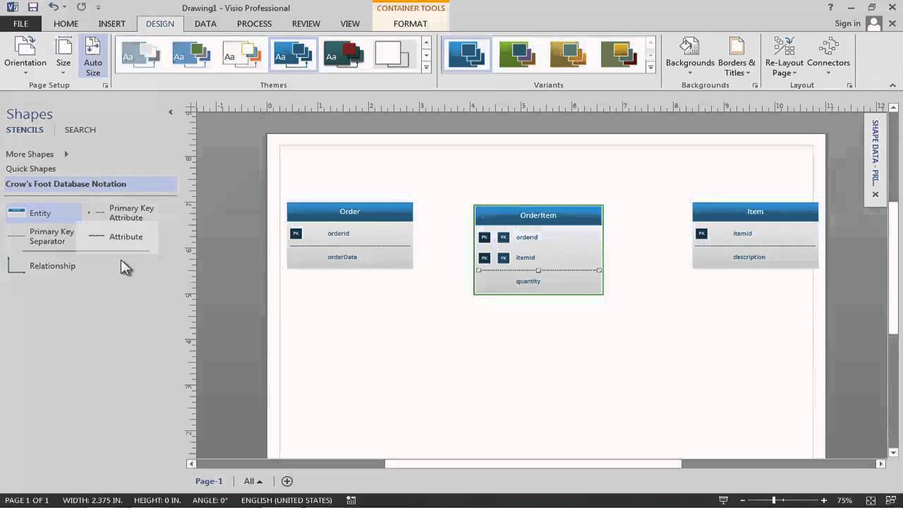This screenshot has height=508, width=903.
Task: Click the Save icon in quick access toolbar
Action: tap(33, 7)
